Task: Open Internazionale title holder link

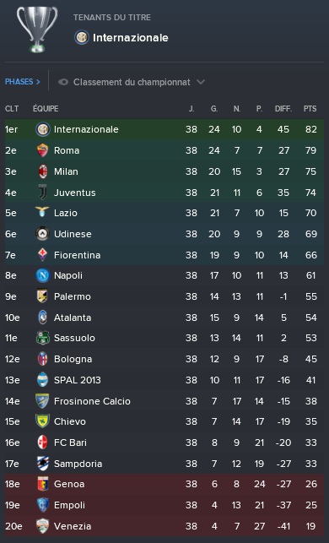Action: (x=131, y=38)
